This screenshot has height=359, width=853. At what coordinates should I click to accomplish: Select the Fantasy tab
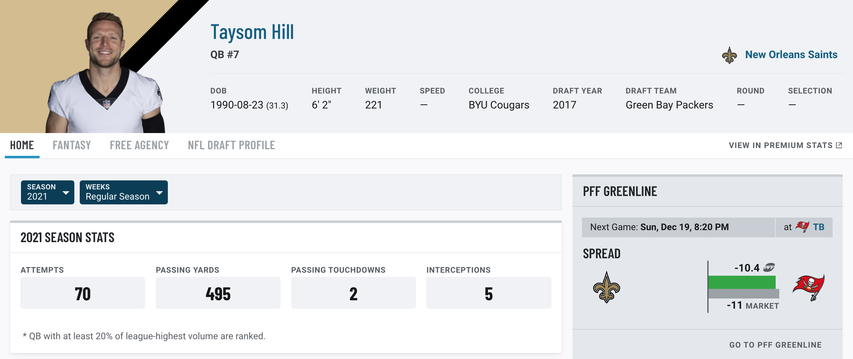tap(71, 144)
